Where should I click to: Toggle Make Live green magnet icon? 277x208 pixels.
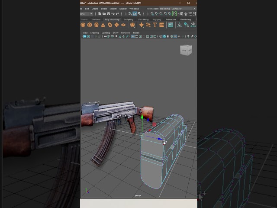pos(174,14)
